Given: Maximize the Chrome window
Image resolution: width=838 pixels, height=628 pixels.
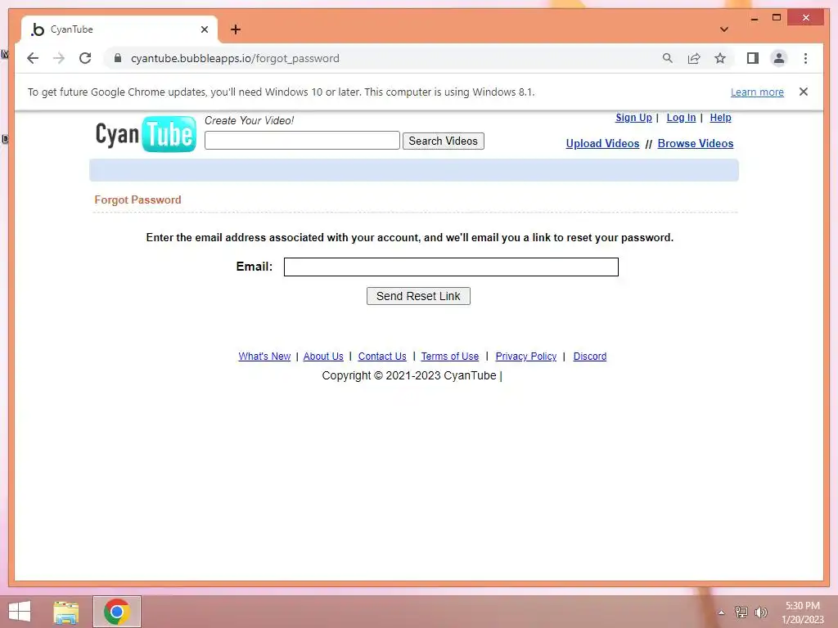Looking at the screenshot, I should pos(777,18).
